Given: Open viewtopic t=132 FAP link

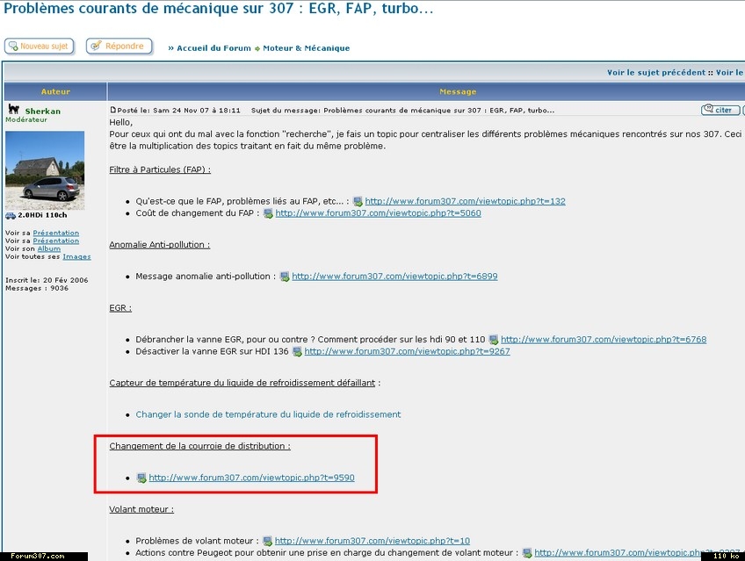Looking at the screenshot, I should point(465,201).
